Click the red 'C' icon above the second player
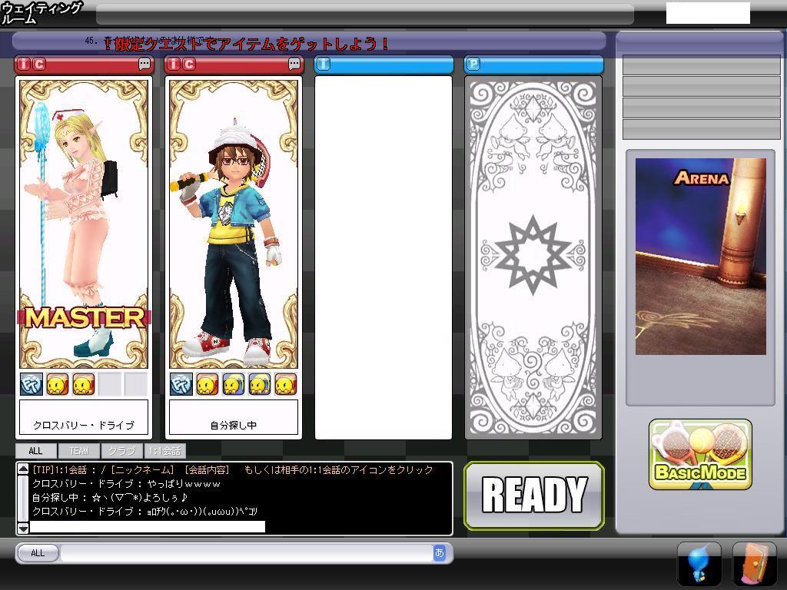Screen dimensions: 787x590 tap(189, 65)
